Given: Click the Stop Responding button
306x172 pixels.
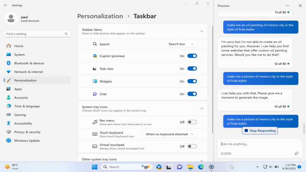Looking at the screenshot, I should (x=260, y=131).
